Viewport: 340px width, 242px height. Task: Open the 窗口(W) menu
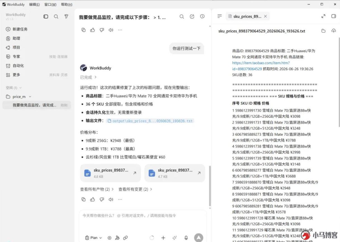[x=50, y=4]
